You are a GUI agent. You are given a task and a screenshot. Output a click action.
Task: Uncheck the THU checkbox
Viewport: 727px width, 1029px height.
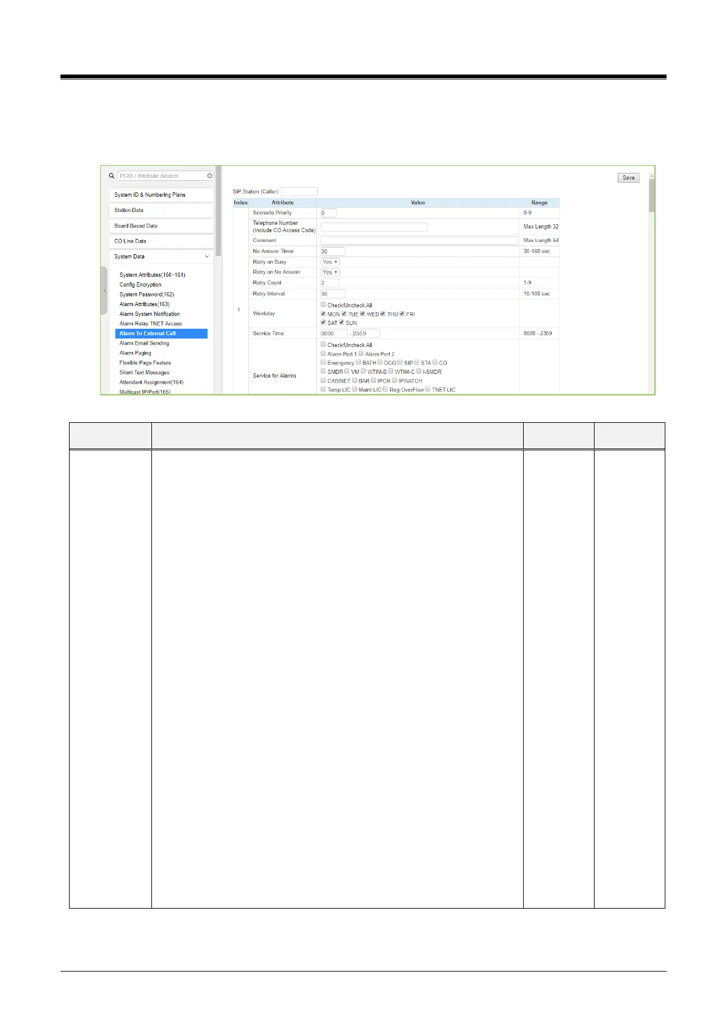tap(383, 314)
